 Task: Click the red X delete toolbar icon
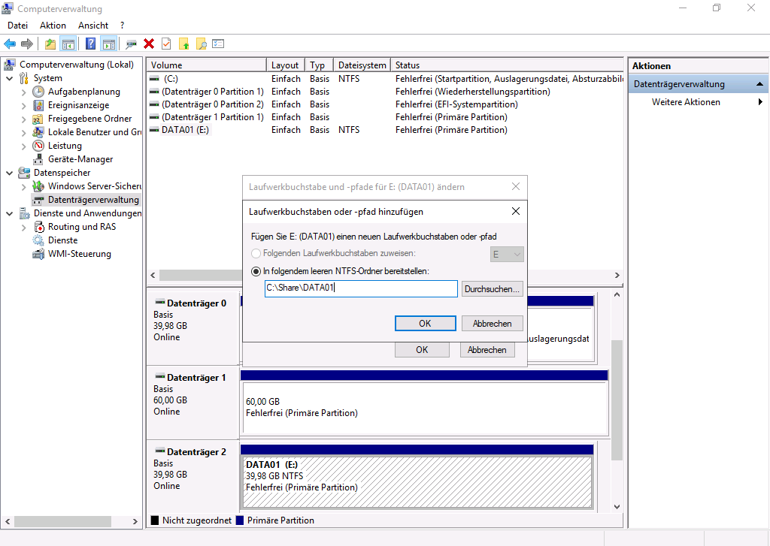149,44
